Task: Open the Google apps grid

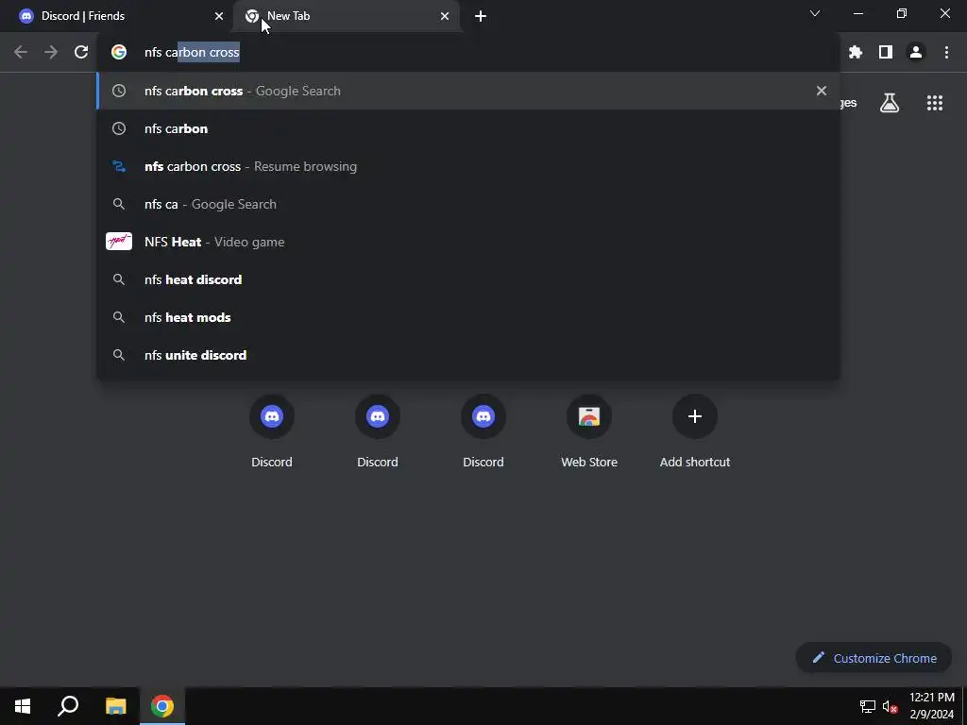Action: tap(935, 103)
